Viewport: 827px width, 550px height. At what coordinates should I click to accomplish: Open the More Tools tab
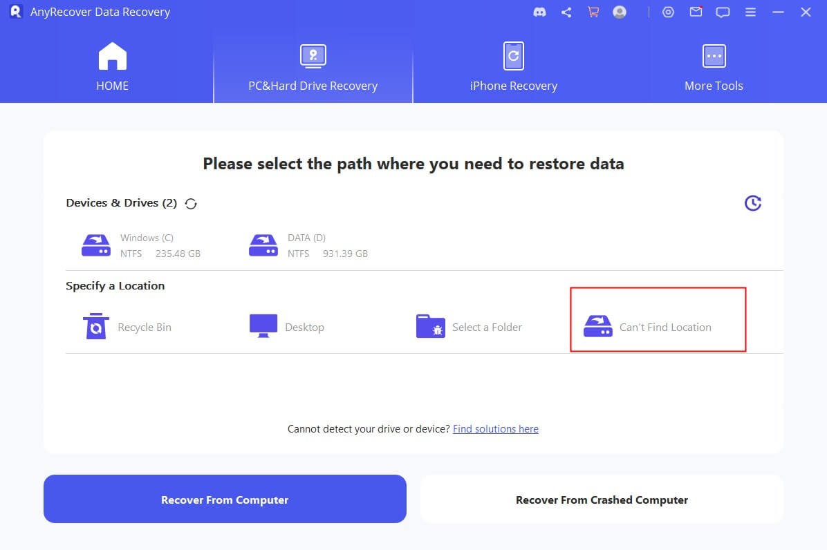click(x=714, y=66)
